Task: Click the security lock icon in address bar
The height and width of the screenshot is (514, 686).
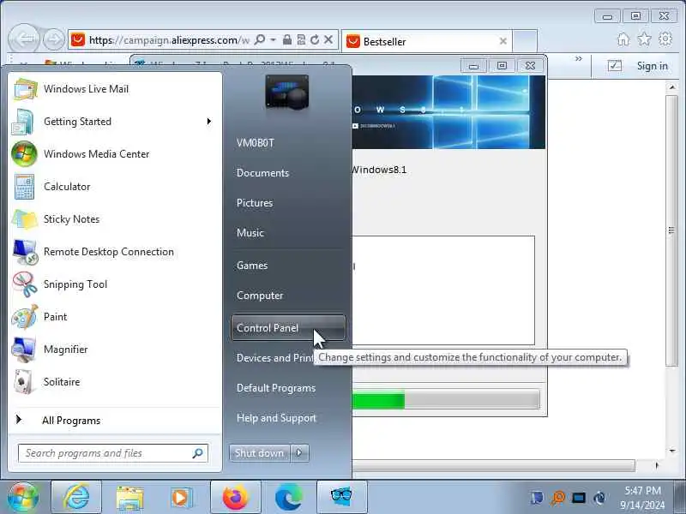Action: point(287,39)
